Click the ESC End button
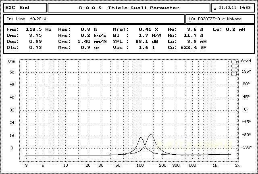The height and width of the screenshot is (174, 258). (x=25, y=8)
